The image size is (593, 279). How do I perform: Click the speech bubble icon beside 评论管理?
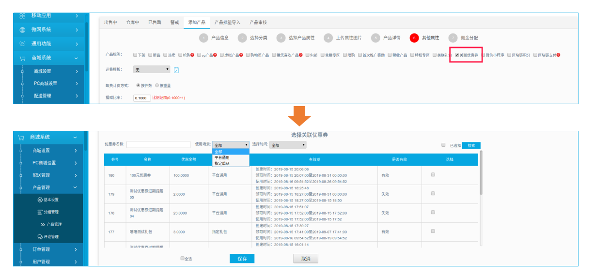pyautogui.click(x=40, y=237)
